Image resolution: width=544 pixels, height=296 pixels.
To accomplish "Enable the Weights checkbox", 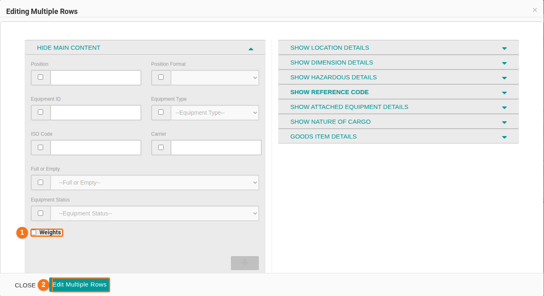I will [x=34, y=233].
